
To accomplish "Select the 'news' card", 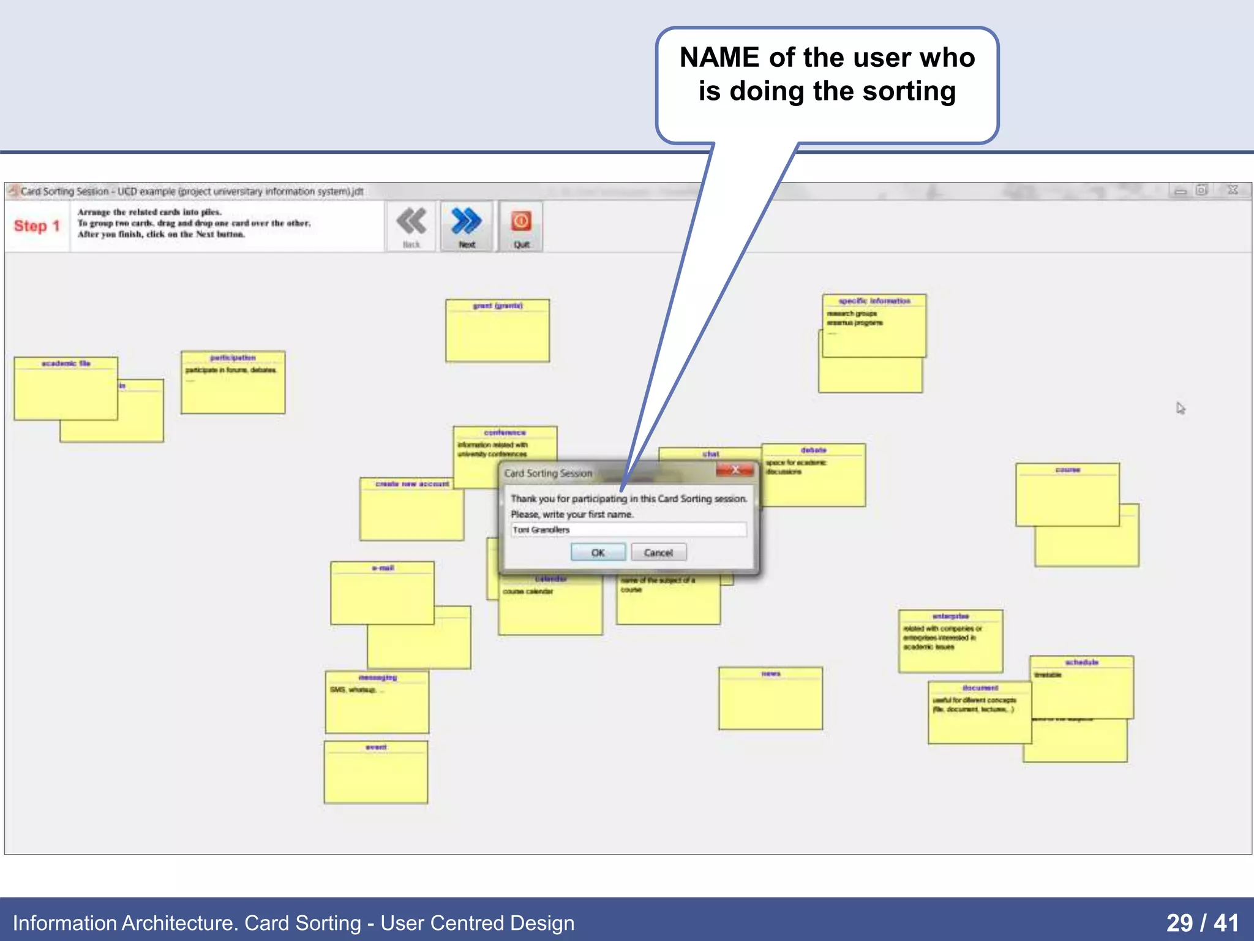I will click(770, 698).
